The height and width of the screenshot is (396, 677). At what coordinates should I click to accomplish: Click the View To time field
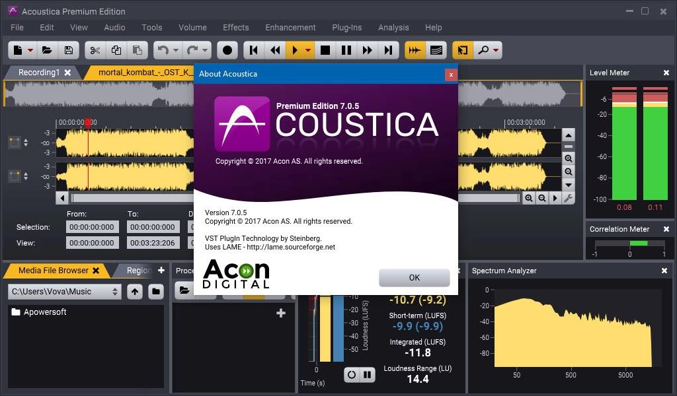coord(153,243)
